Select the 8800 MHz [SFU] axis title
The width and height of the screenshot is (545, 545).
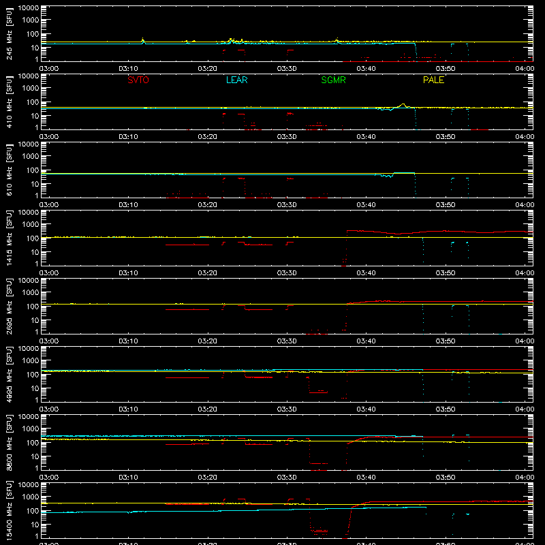[10, 442]
